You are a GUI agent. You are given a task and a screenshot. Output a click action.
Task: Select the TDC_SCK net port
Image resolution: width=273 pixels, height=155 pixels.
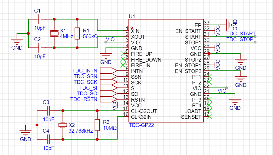(109, 82)
